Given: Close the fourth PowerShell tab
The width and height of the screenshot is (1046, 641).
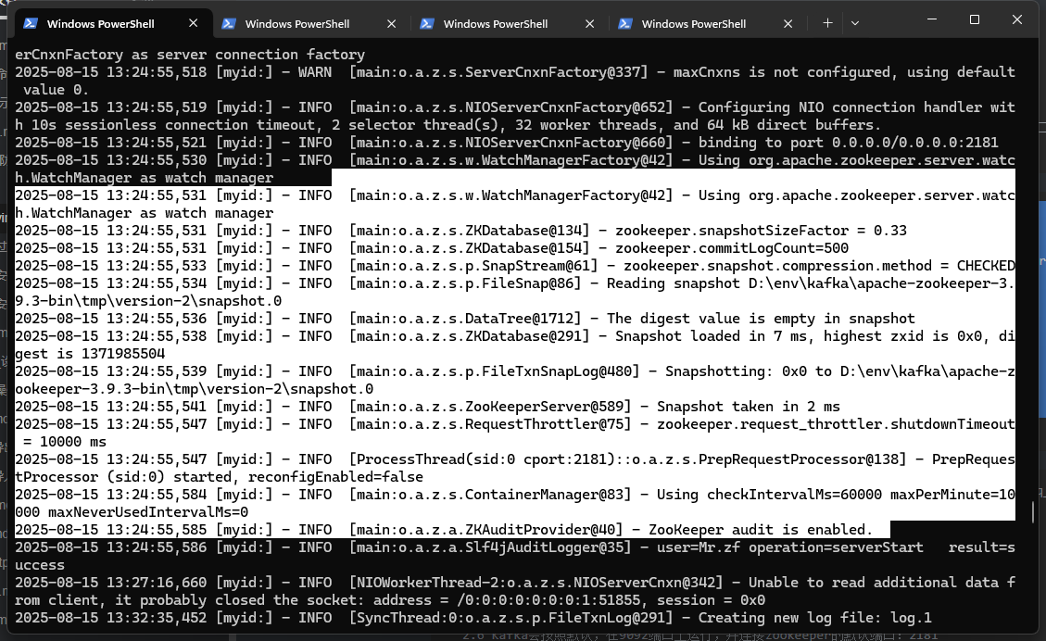Looking at the screenshot, I should [788, 24].
